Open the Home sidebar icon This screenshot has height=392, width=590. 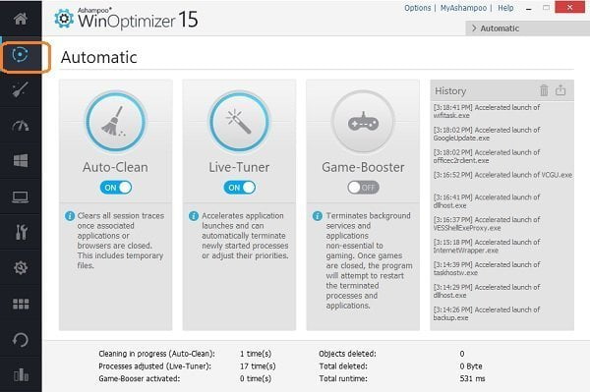point(21,19)
